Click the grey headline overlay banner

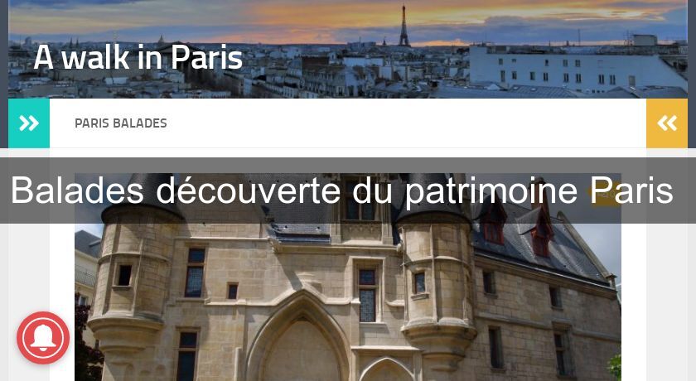(x=347, y=190)
